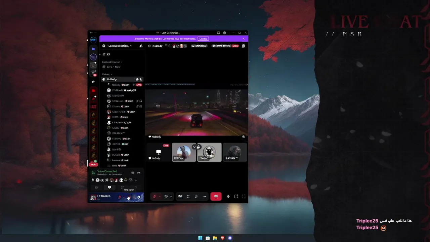Click share screen button in call bar
This screenshot has height=242, width=430.
(x=180, y=196)
